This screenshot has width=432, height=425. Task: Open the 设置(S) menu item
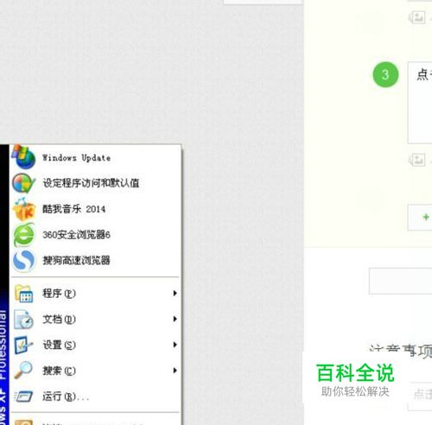pyautogui.click(x=96, y=345)
